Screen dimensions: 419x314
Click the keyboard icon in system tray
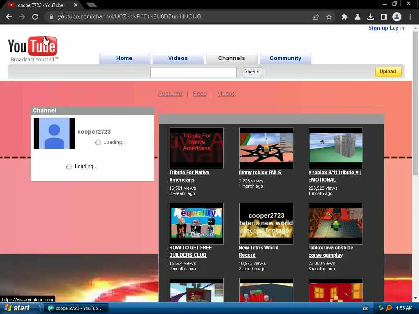coord(366,308)
